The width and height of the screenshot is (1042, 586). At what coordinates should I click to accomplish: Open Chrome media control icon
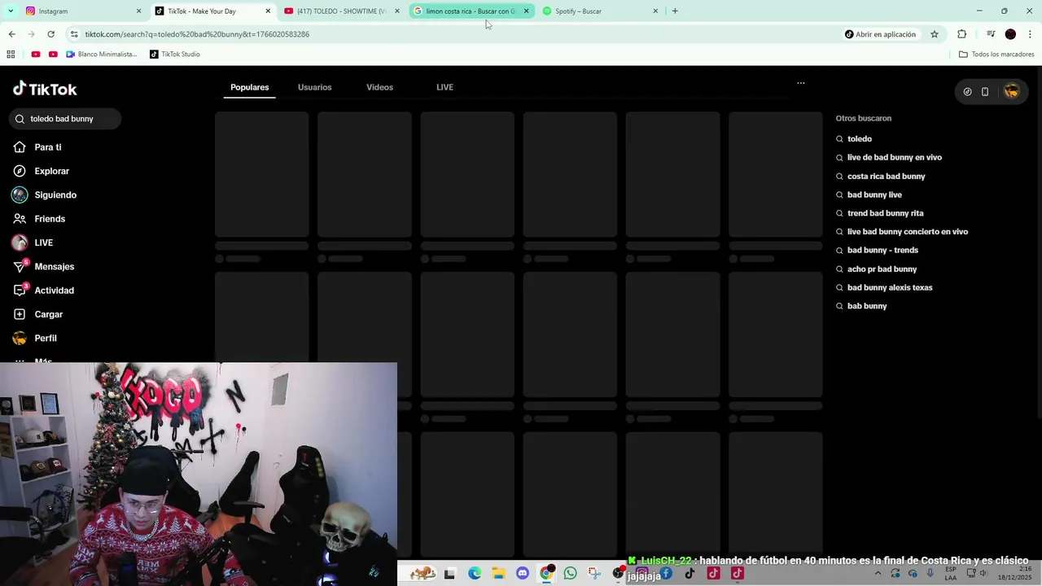click(x=991, y=34)
